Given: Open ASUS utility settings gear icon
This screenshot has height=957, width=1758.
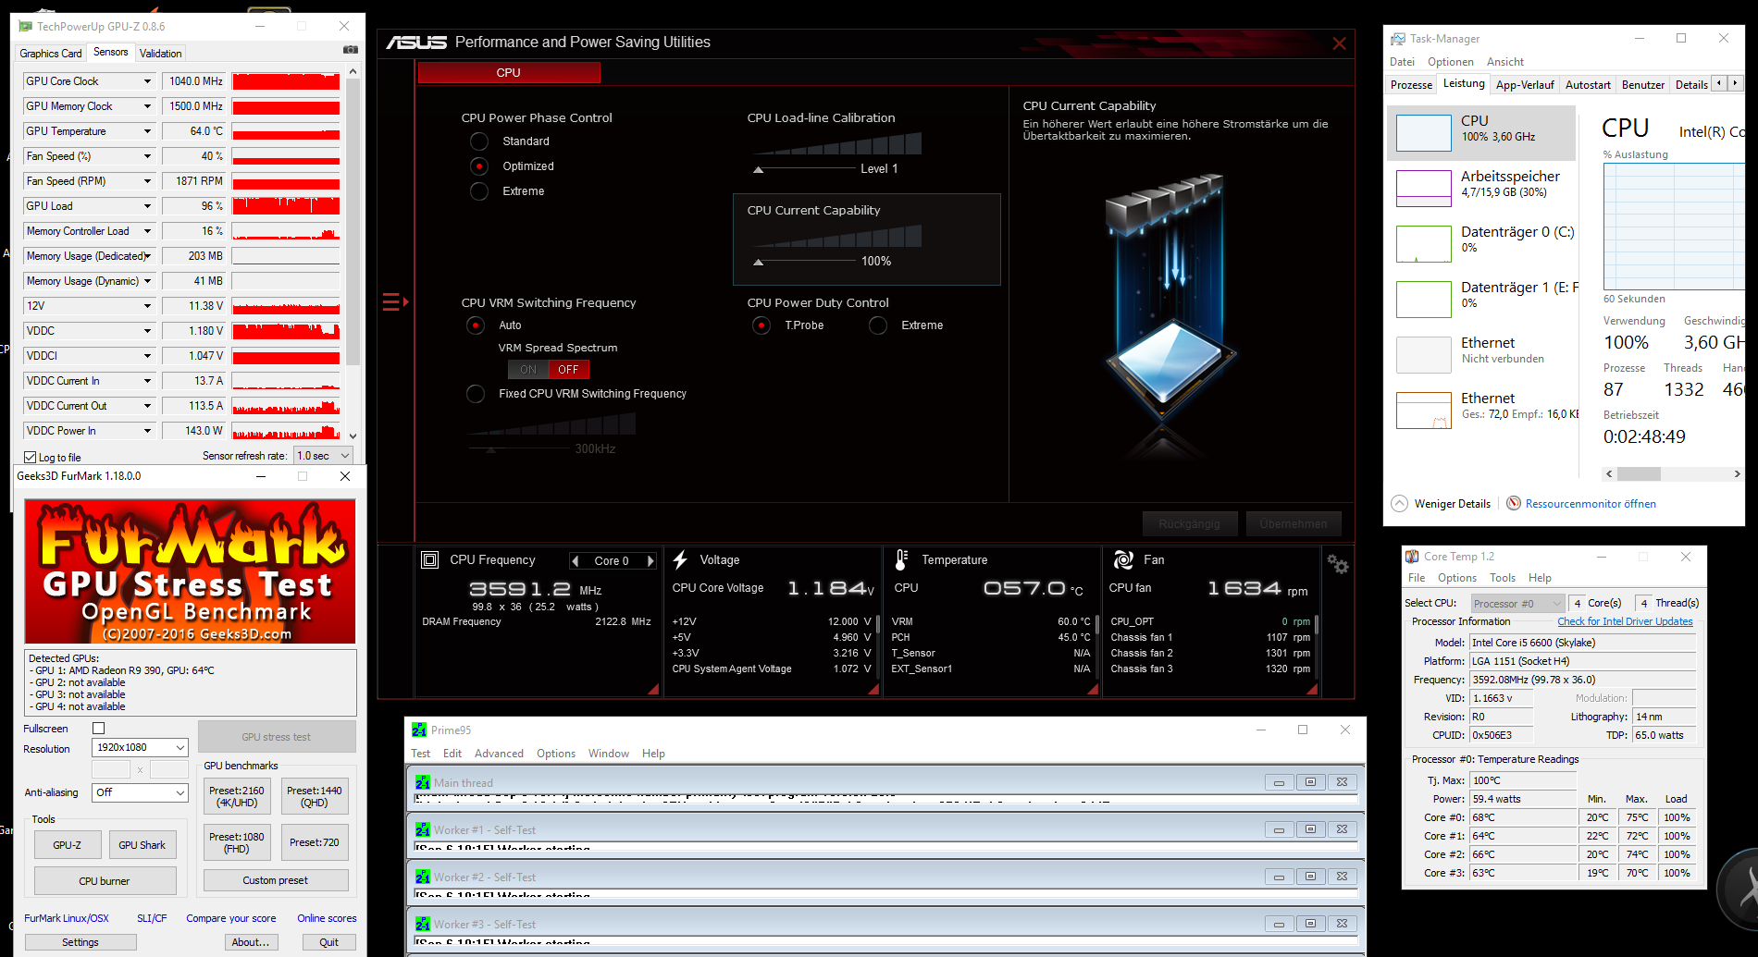Looking at the screenshot, I should click(1337, 563).
